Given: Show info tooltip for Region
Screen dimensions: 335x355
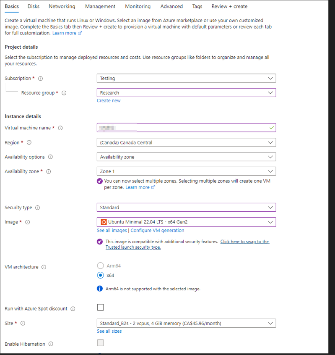Looking at the screenshot, I should point(29,142).
